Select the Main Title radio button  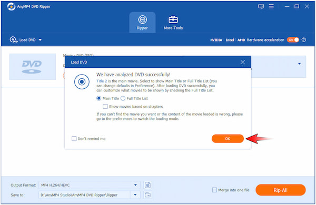coord(98,98)
